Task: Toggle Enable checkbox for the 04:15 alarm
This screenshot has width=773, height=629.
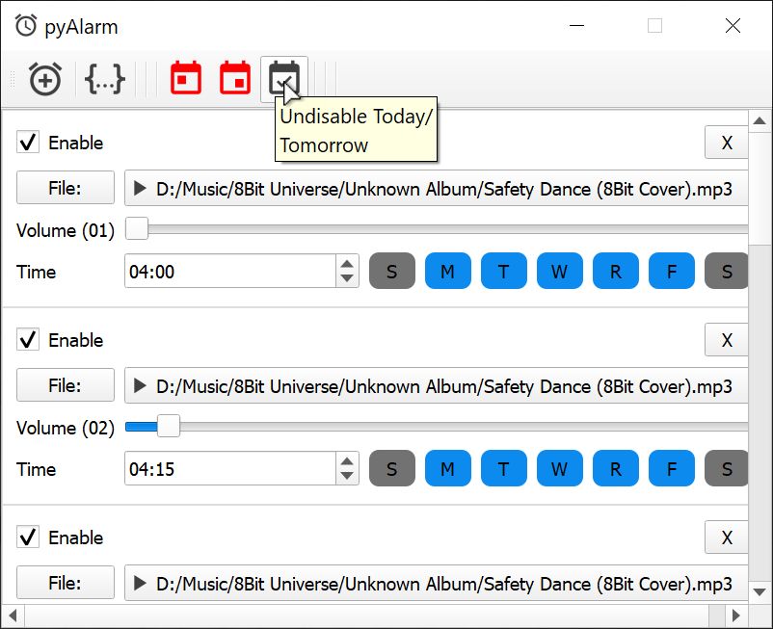Action: coord(29,340)
